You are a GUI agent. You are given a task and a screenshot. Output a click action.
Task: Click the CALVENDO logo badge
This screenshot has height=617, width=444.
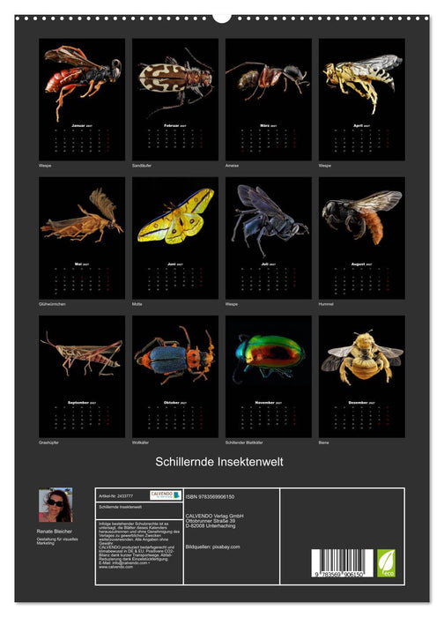tap(166, 495)
